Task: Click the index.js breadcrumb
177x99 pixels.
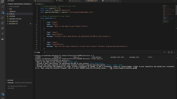Action: [40, 4]
